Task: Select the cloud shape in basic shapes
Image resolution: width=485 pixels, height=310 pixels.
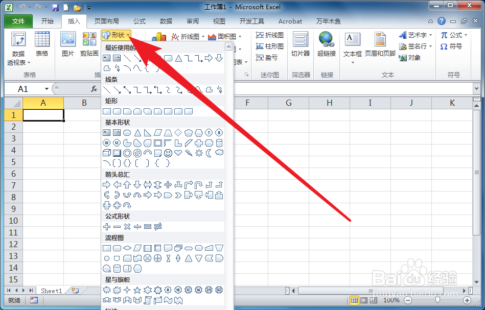Action: pos(219,153)
